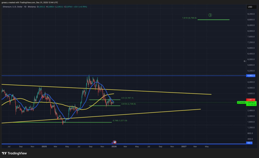Select the red 2,987.9 price label
Image resolution: width=259 pixels, height=158 pixels.
[251, 100]
